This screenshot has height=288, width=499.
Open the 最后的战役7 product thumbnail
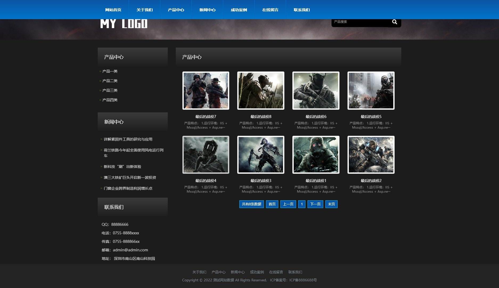point(206,91)
